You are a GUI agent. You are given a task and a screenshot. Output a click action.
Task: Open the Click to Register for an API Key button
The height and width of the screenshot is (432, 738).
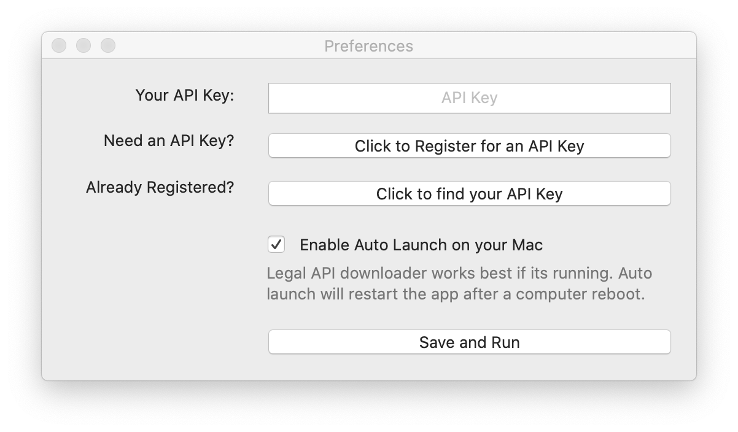click(x=469, y=146)
